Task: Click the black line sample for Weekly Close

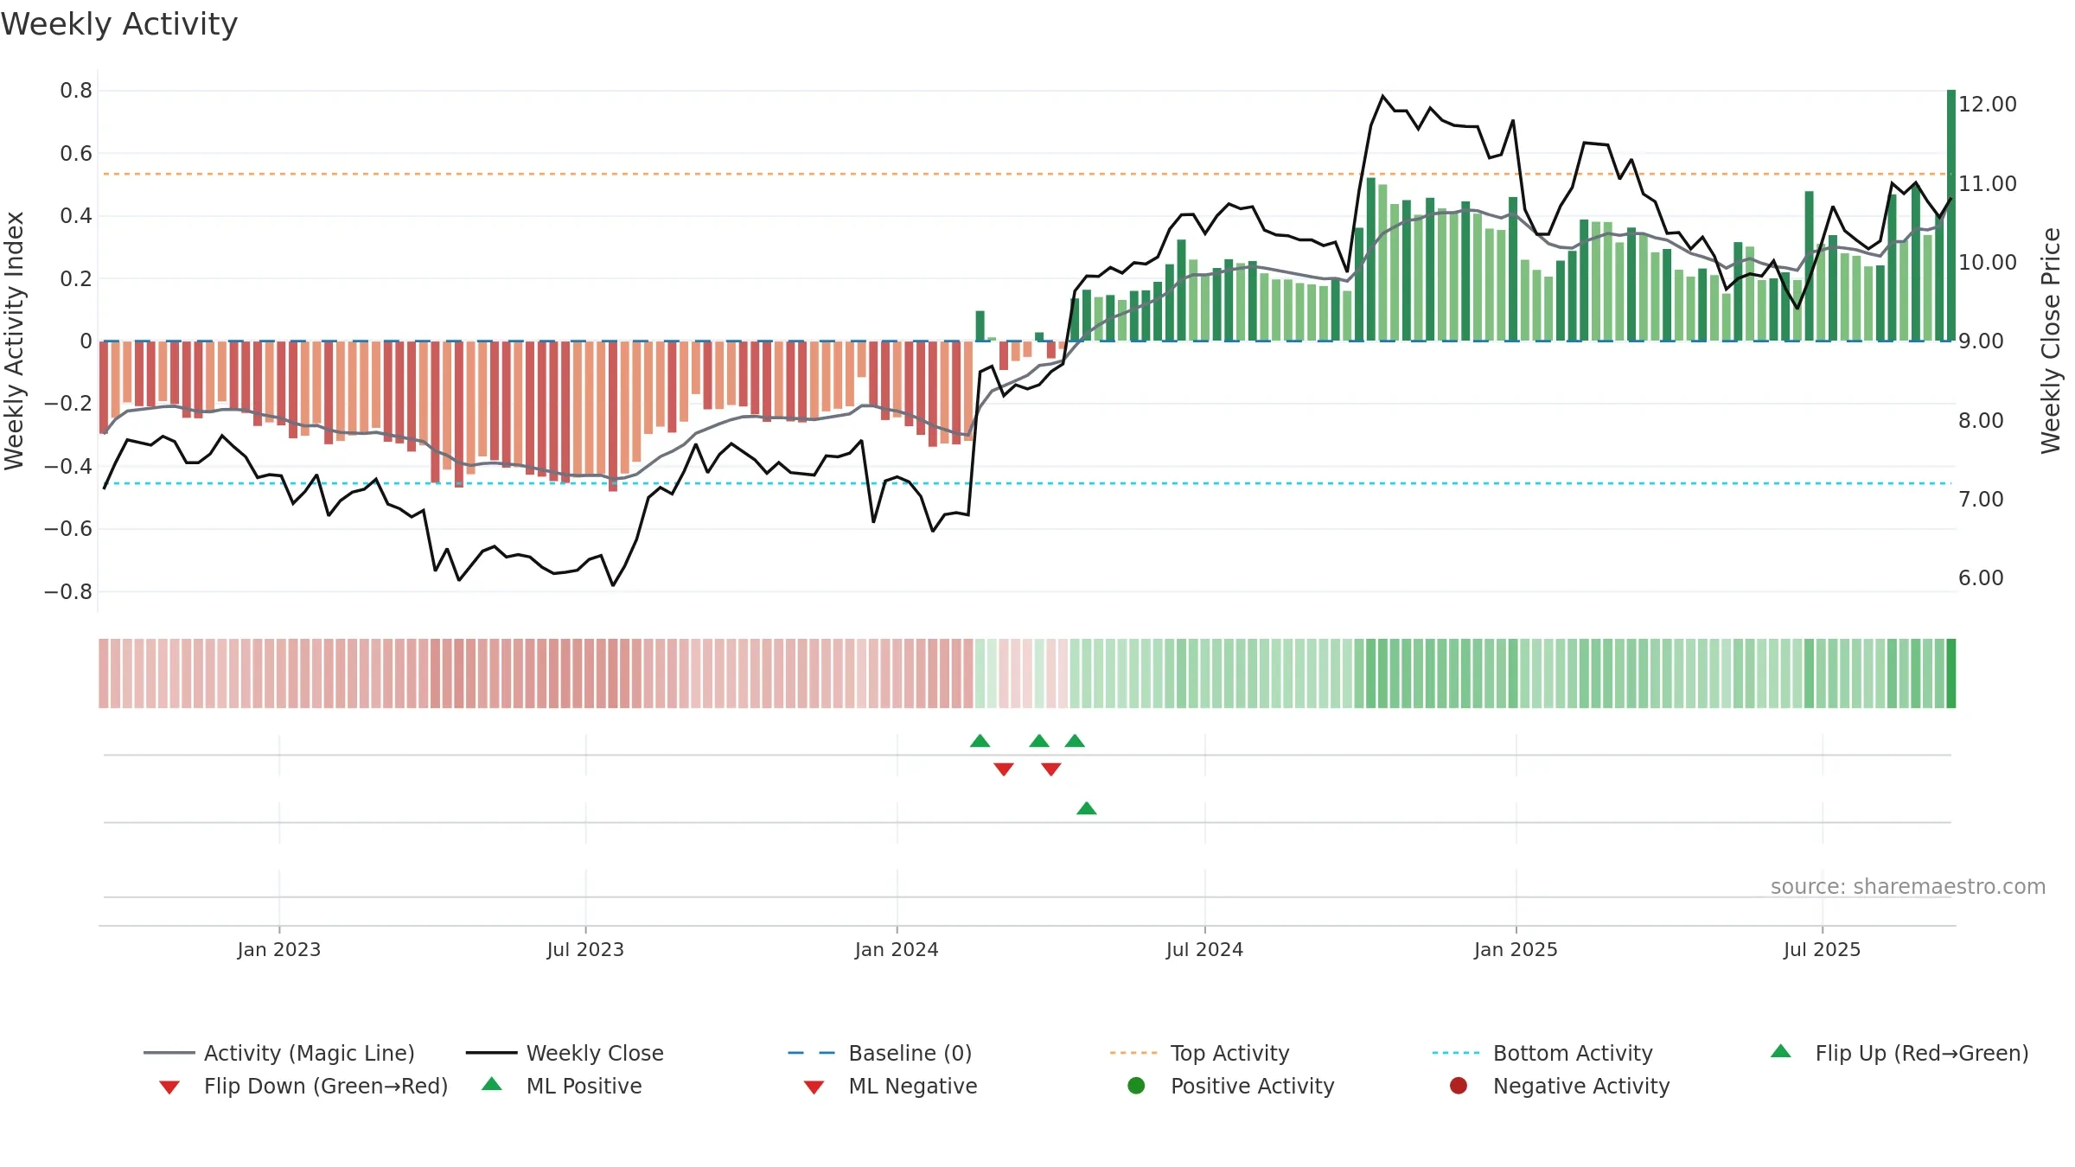Action: point(491,1053)
